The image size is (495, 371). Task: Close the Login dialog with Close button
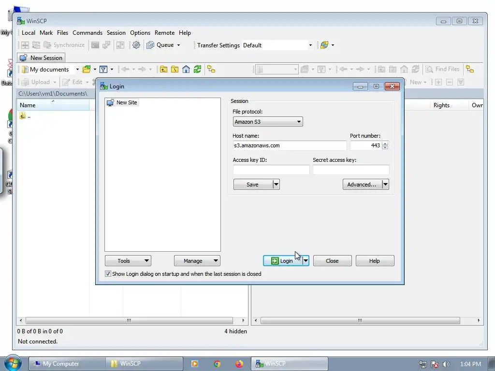coord(332,260)
